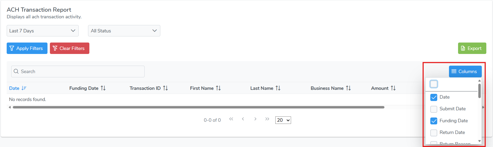The width and height of the screenshot is (493, 147).
Task: Uncheck the Date column checkbox
Action: pos(434,97)
